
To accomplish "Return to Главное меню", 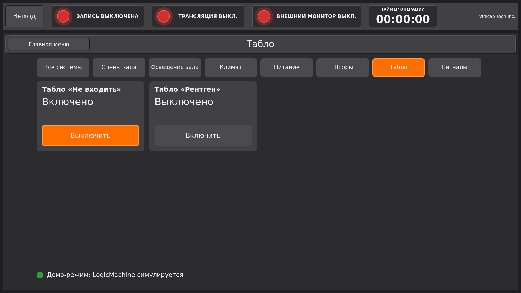I will [49, 44].
